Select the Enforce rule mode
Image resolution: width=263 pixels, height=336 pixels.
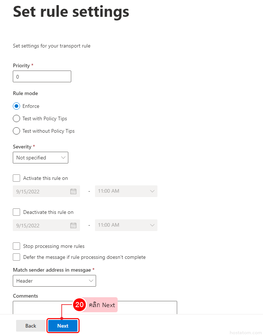(x=16, y=106)
